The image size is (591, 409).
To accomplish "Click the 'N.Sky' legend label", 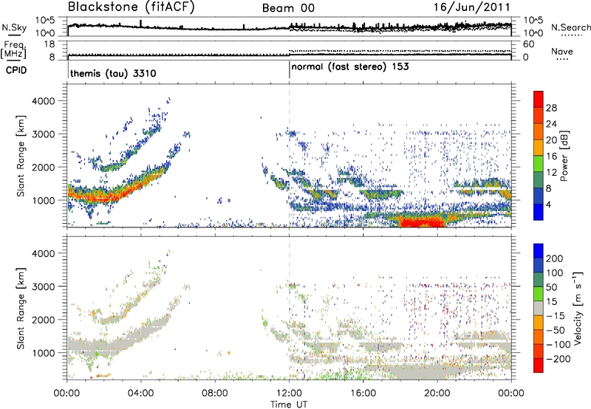I will click(14, 27).
